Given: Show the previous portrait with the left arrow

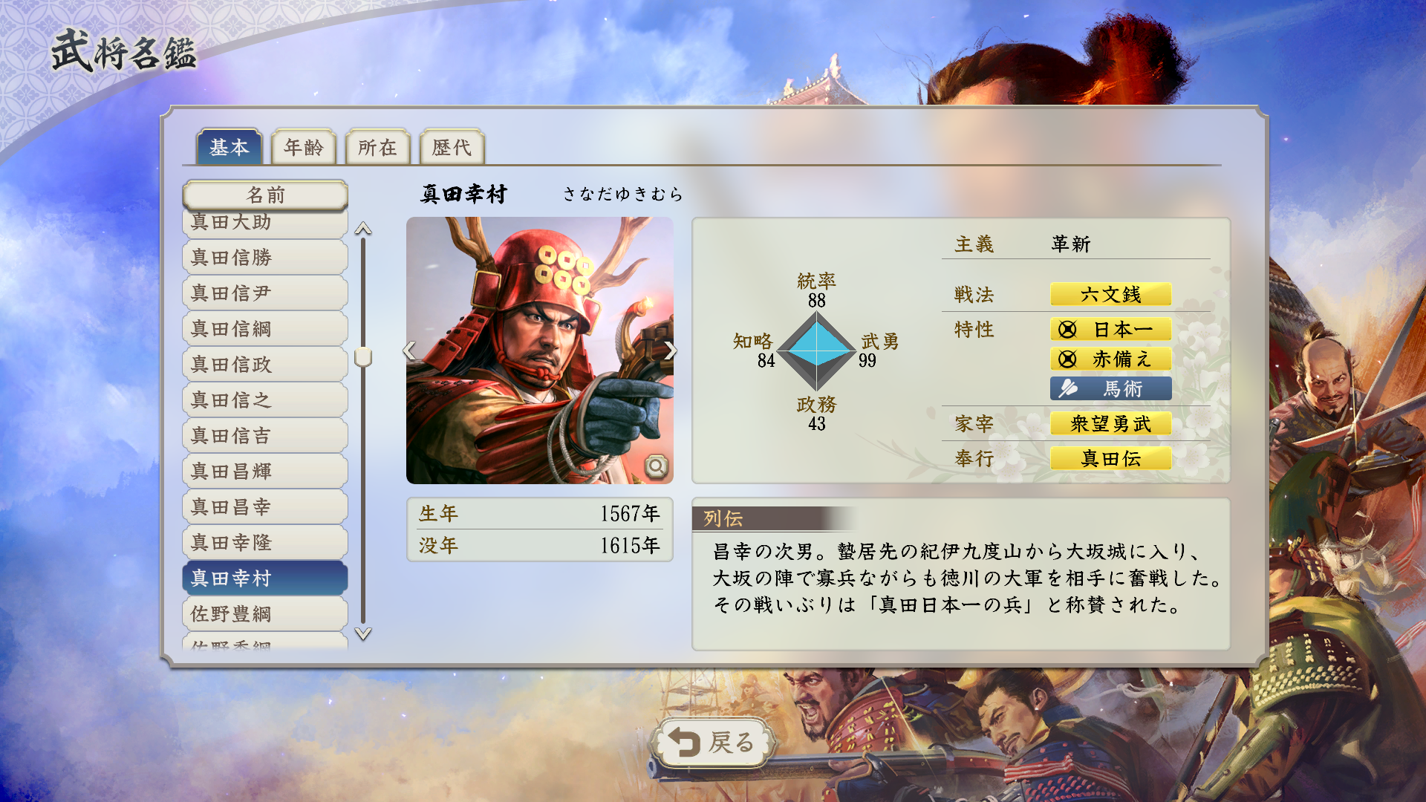Looking at the screenshot, I should [409, 351].
